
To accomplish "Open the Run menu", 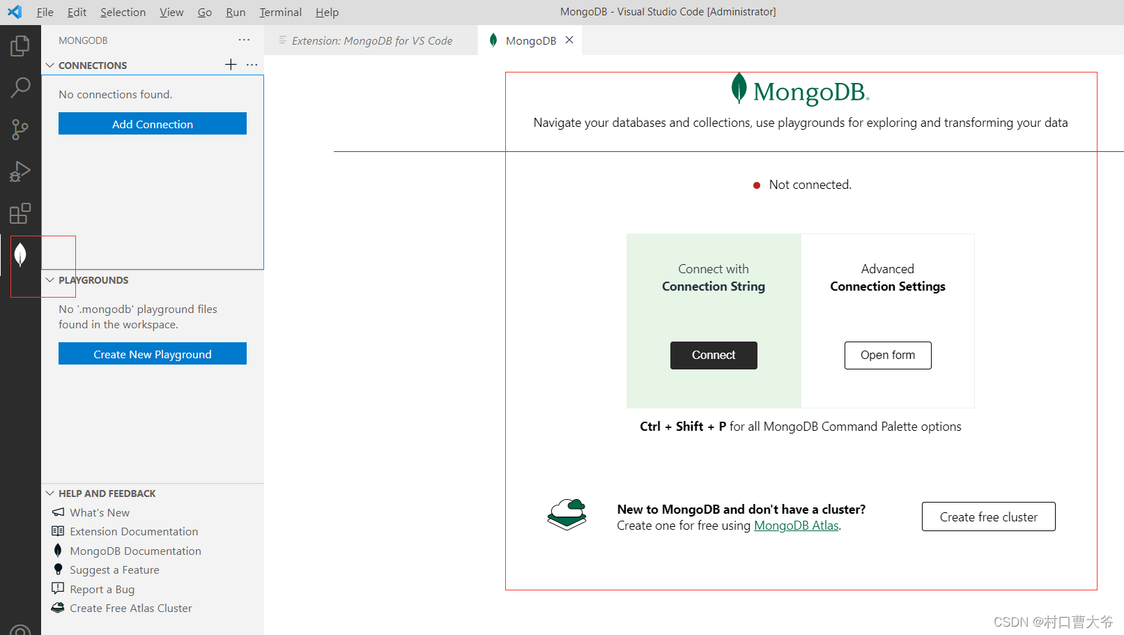I will [x=236, y=12].
